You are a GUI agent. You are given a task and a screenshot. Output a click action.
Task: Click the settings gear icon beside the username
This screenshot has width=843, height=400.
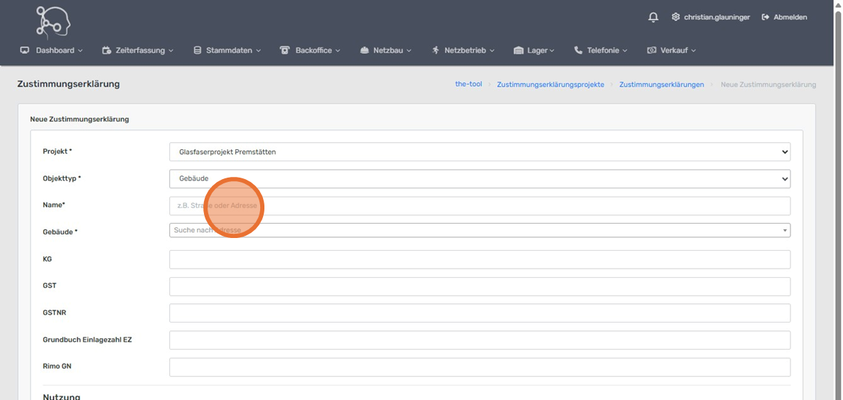675,17
